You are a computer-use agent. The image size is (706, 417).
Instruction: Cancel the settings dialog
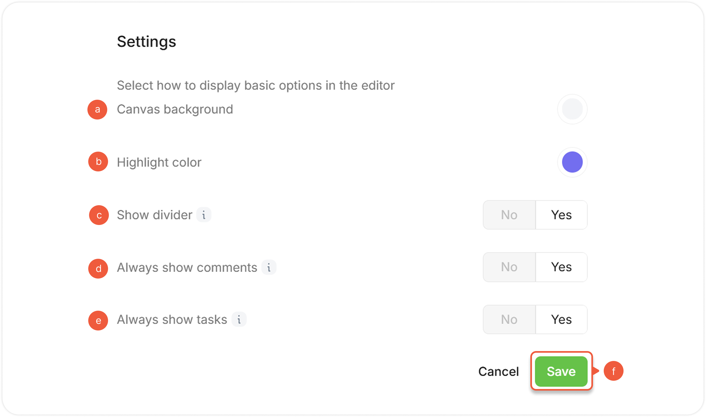point(498,371)
